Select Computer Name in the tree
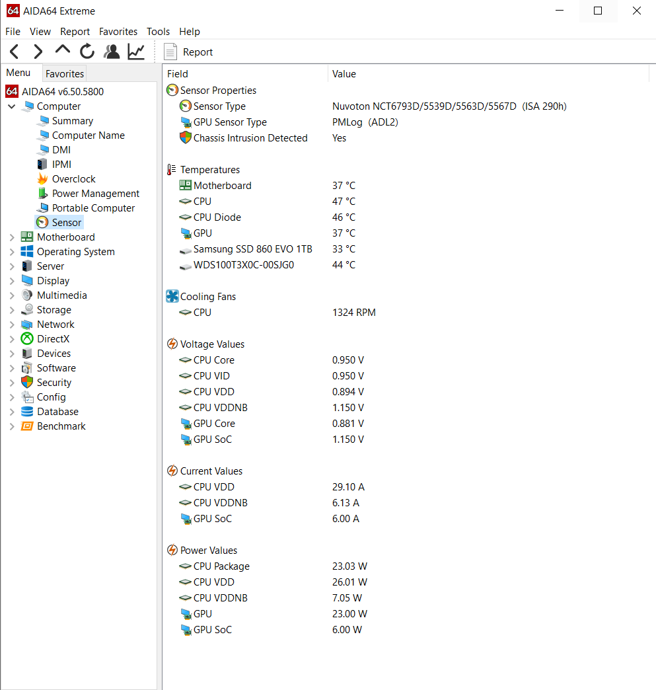Screen dimensions: 656x690 point(88,135)
